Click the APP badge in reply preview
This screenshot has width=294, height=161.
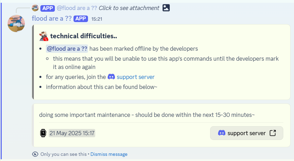tap(48, 8)
